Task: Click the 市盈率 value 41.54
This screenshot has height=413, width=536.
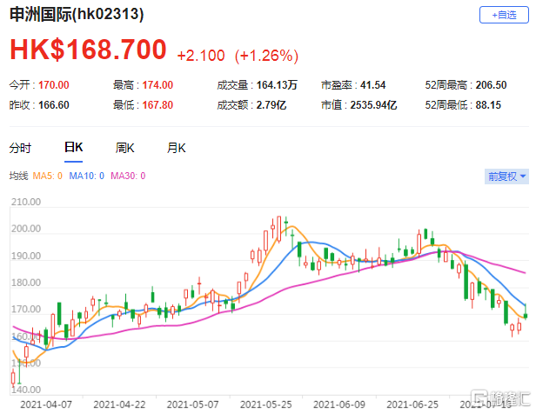Action: pos(373,84)
